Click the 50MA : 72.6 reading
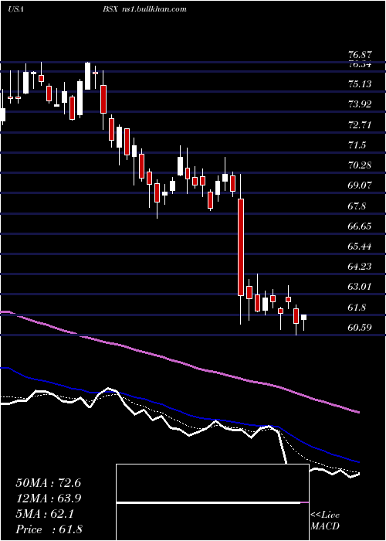This screenshot has height=541, width=386. (x=48, y=483)
